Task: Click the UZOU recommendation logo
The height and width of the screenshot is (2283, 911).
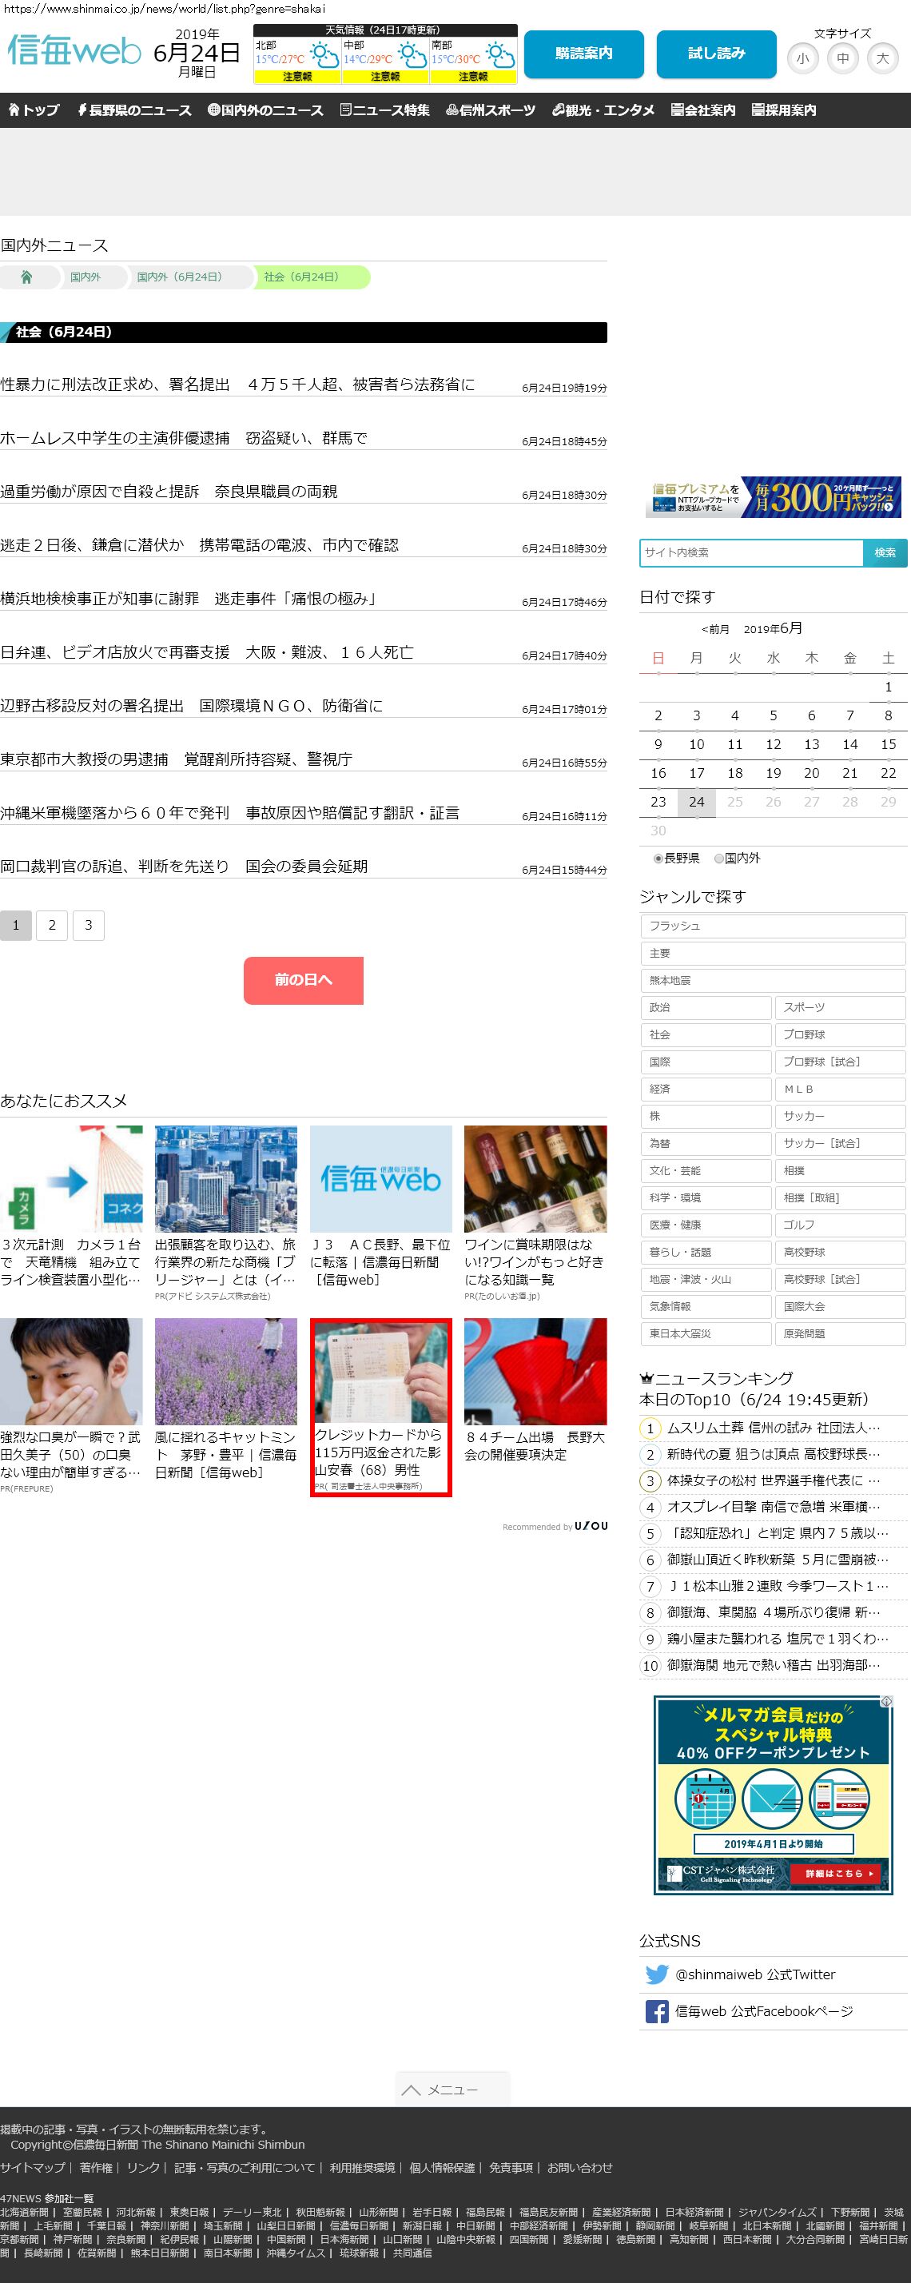Action: (x=591, y=1526)
